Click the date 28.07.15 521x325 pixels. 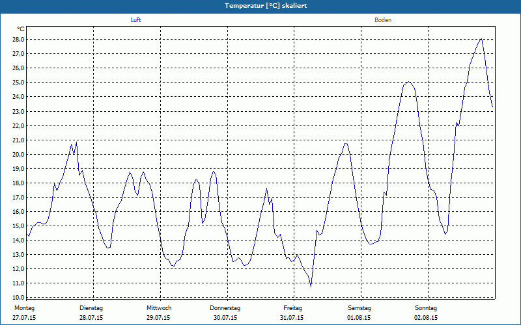(x=91, y=318)
